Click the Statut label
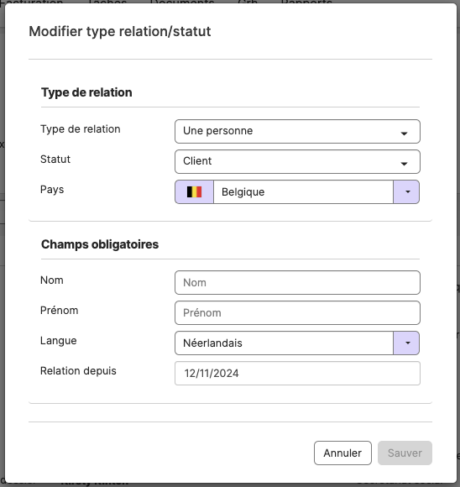 55,159
